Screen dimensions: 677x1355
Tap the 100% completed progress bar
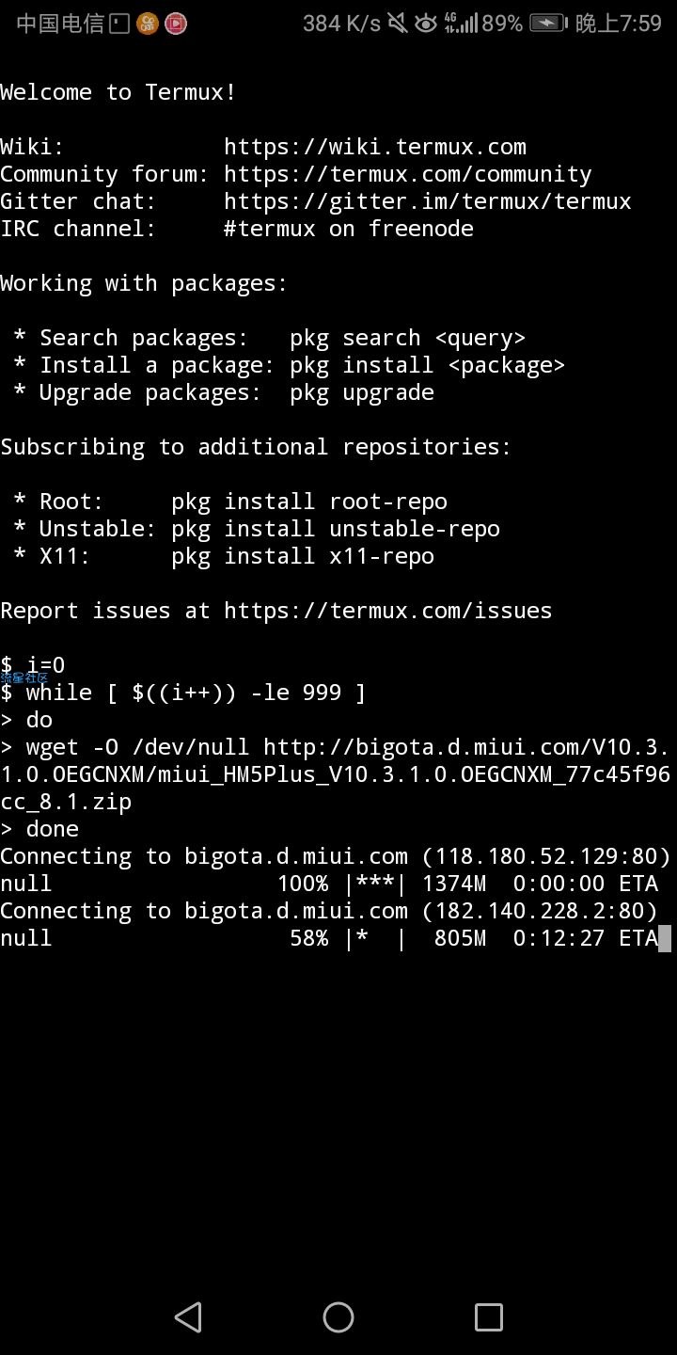[x=375, y=884]
